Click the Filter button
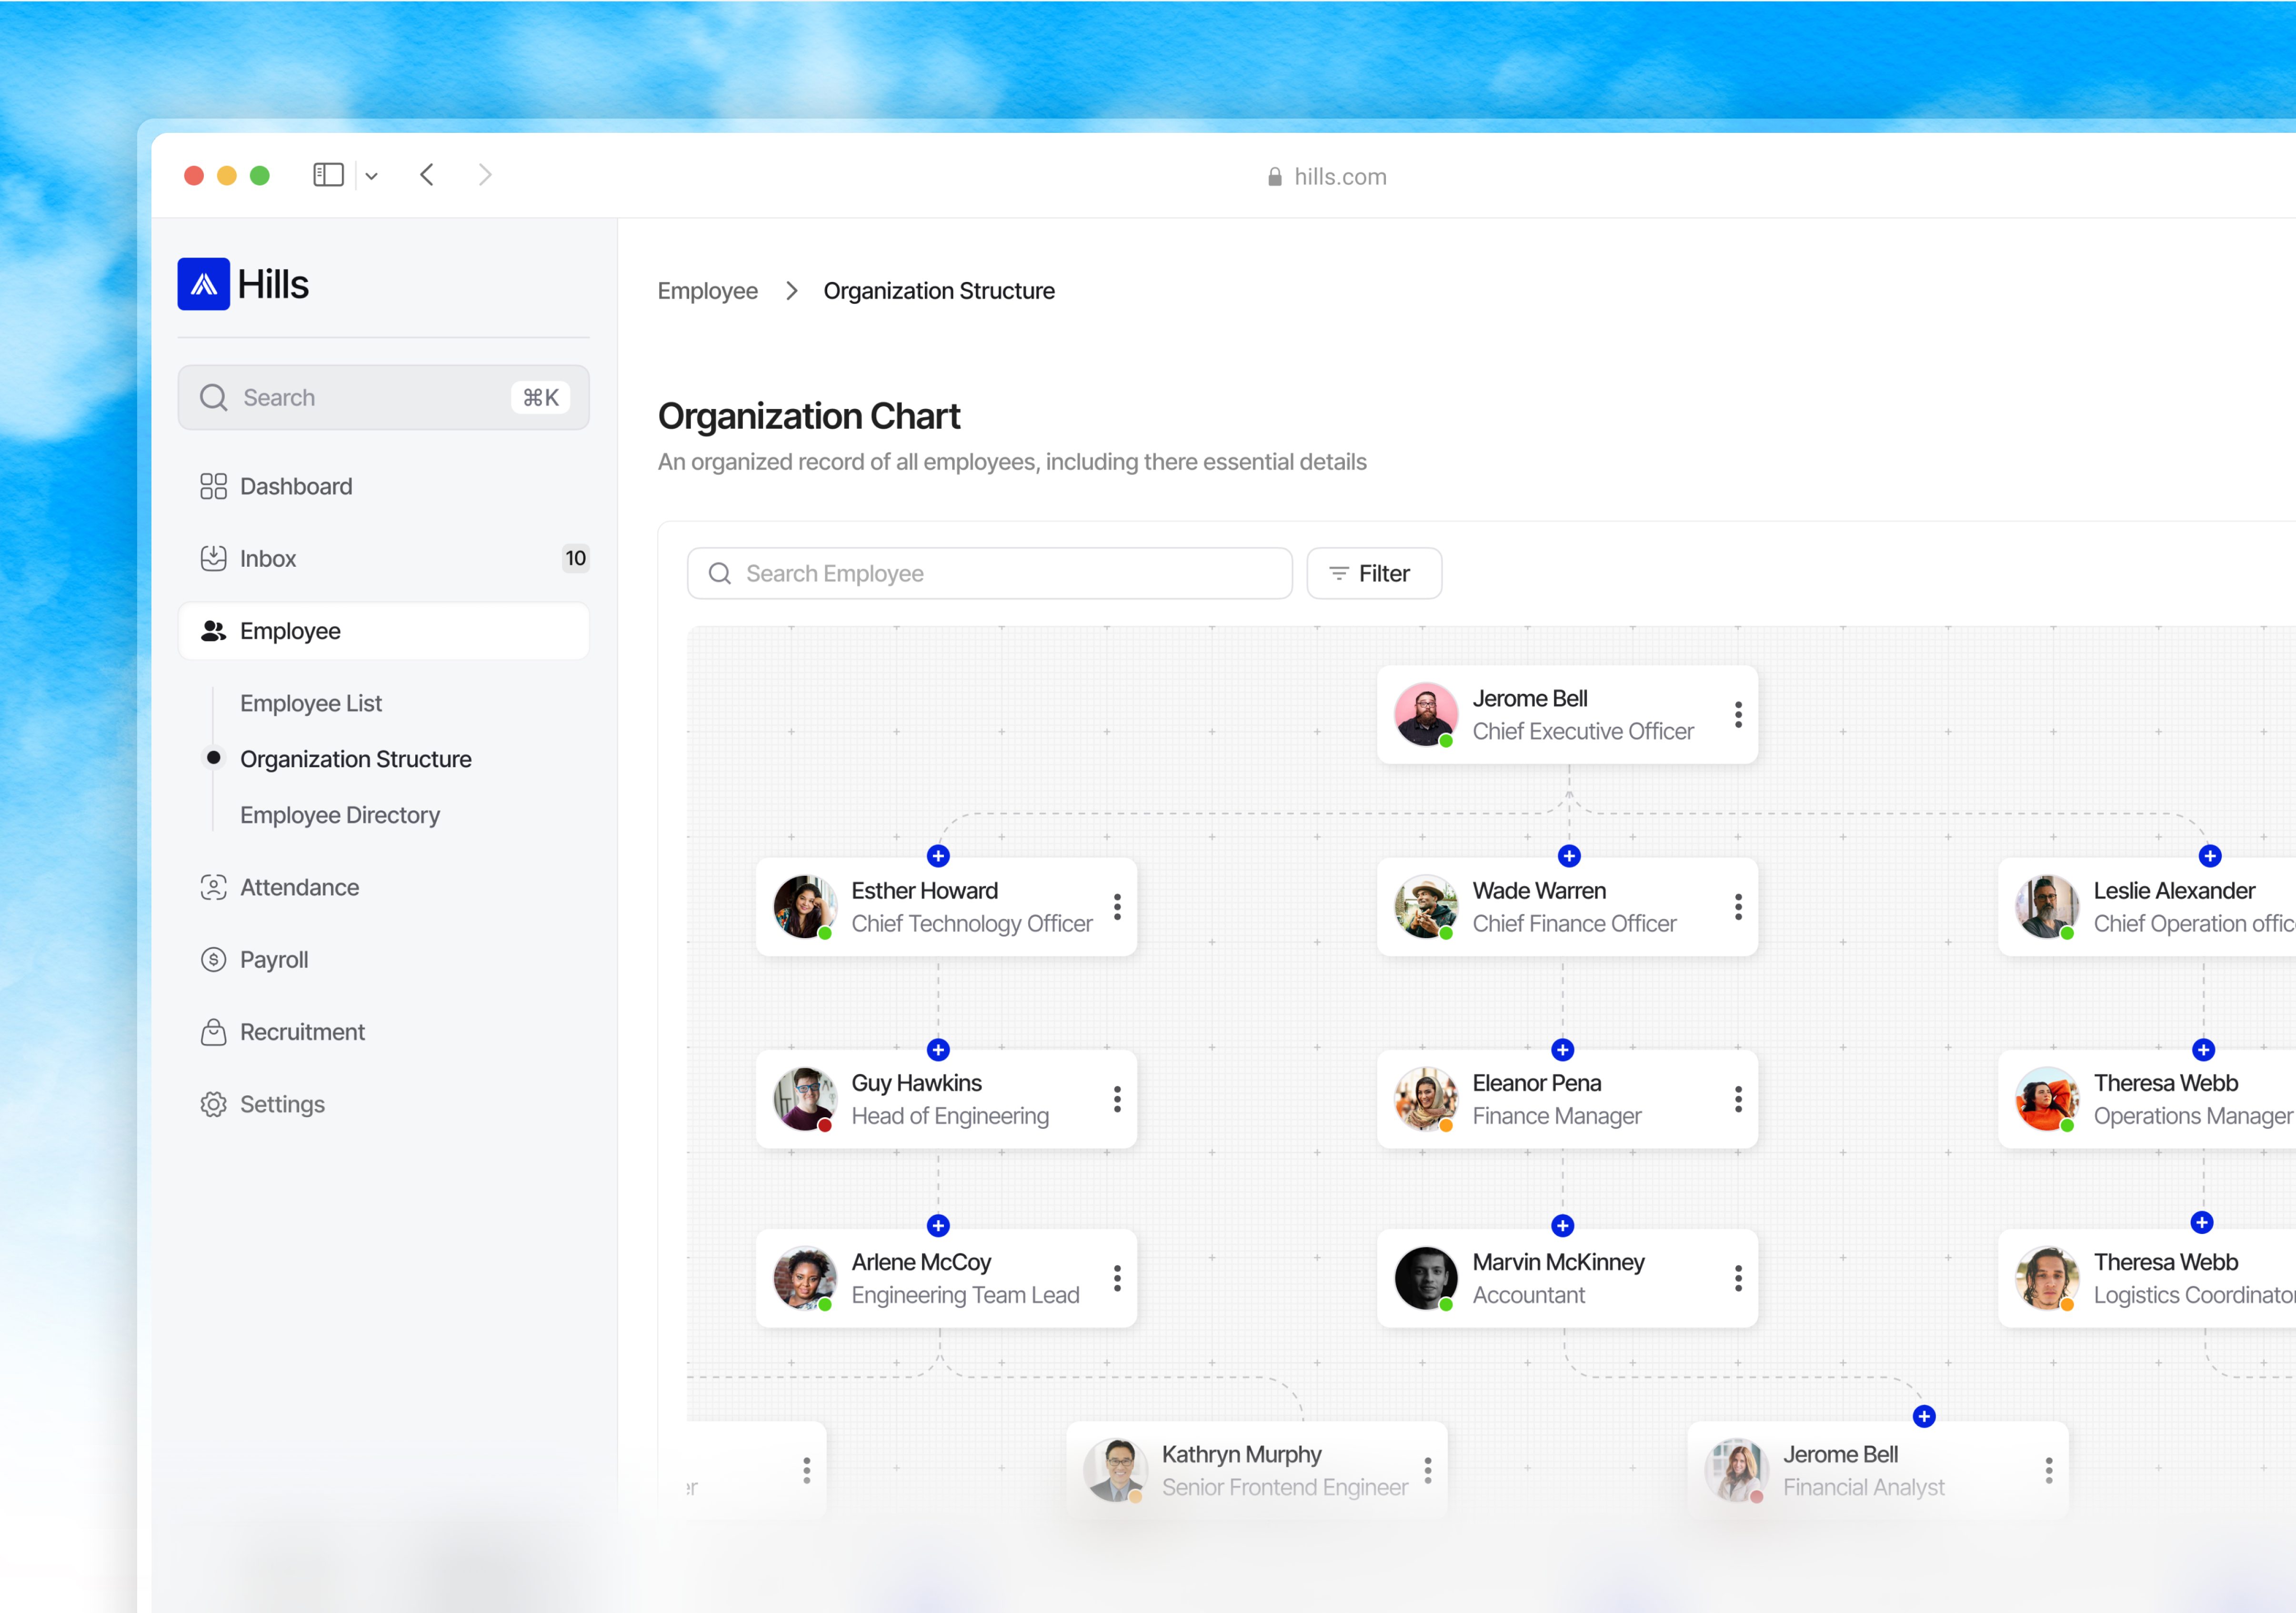The image size is (2296, 1613). [1373, 573]
